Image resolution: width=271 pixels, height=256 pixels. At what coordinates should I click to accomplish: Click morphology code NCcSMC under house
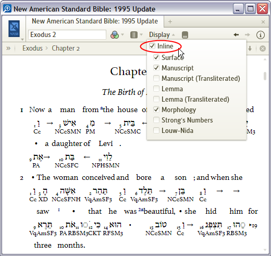[x=128, y=131]
